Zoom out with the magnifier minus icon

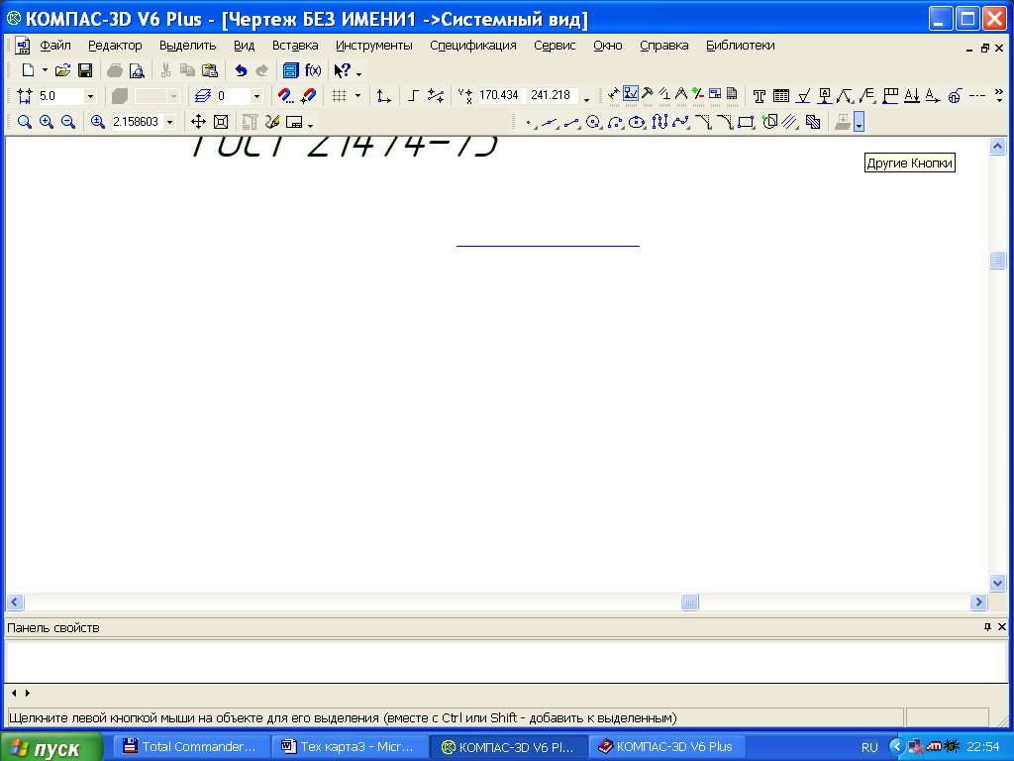click(68, 122)
